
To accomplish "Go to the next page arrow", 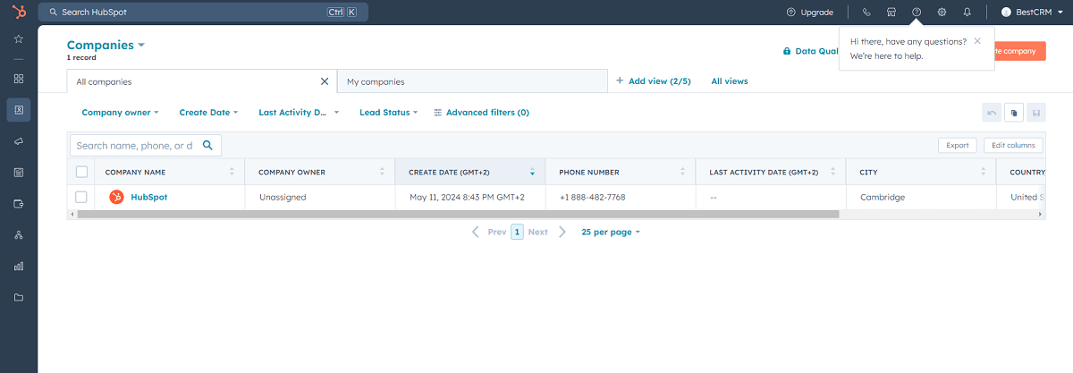I will coord(562,232).
